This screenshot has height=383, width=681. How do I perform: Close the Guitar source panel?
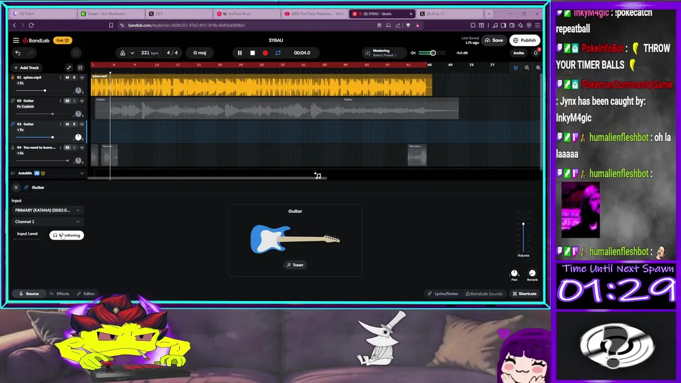(16, 187)
